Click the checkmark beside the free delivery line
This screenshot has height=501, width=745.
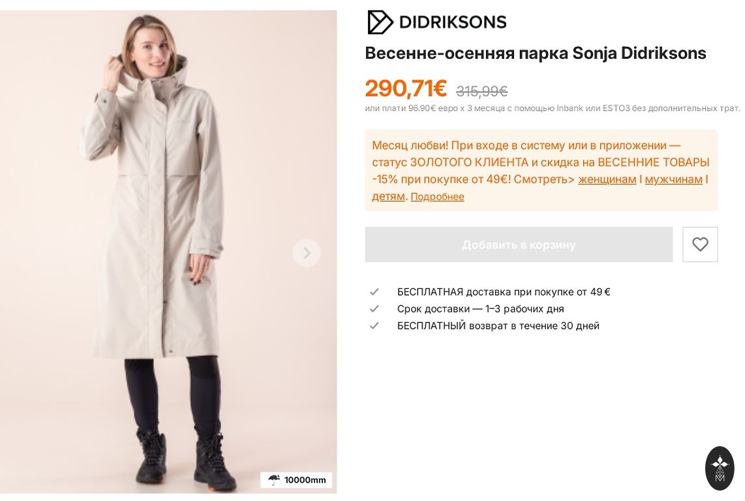pos(374,292)
